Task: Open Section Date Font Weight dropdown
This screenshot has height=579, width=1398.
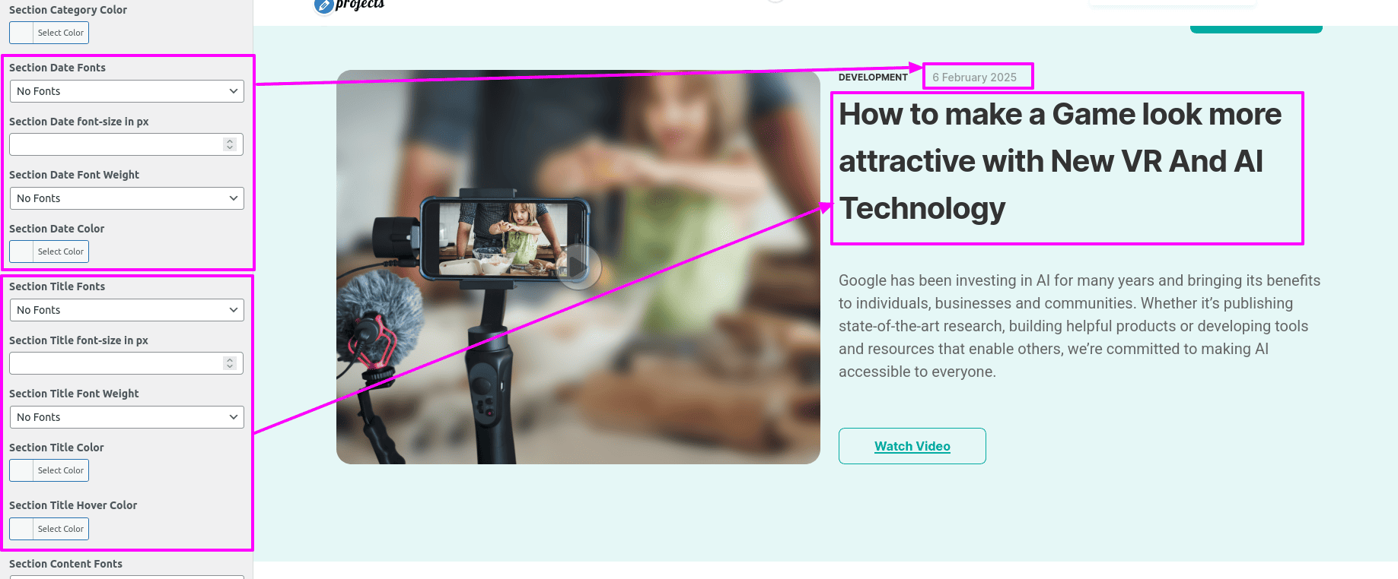Action: pyautogui.click(x=126, y=198)
